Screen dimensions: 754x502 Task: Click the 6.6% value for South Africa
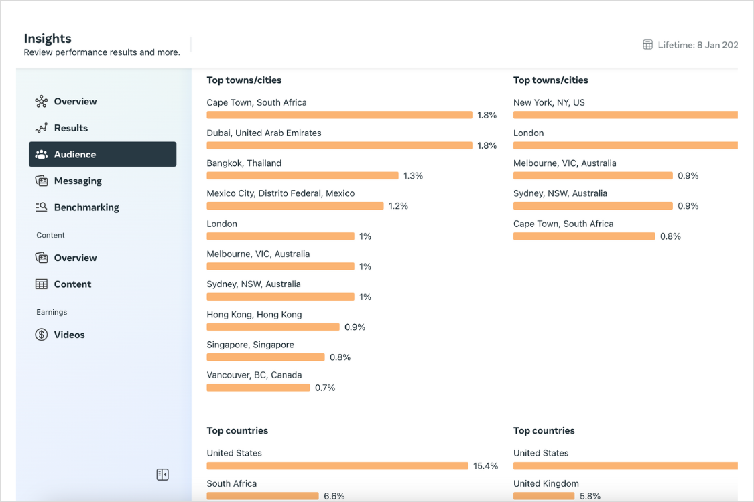(334, 496)
